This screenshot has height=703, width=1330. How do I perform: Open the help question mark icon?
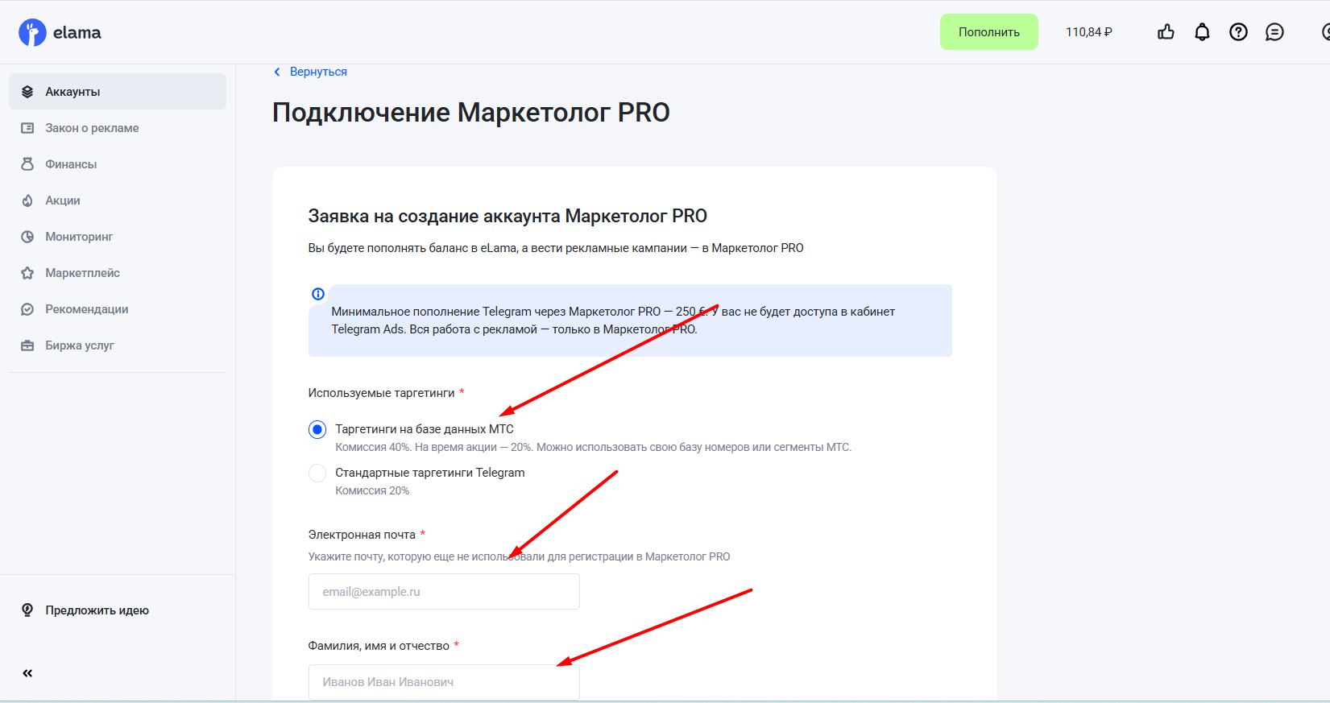1238,32
